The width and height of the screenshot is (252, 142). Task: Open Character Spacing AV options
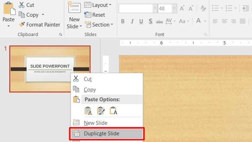pyautogui.click(x=170, y=21)
